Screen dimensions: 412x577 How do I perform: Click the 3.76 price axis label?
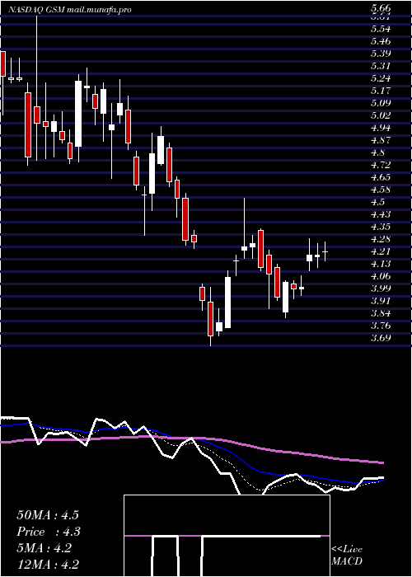tap(381, 326)
